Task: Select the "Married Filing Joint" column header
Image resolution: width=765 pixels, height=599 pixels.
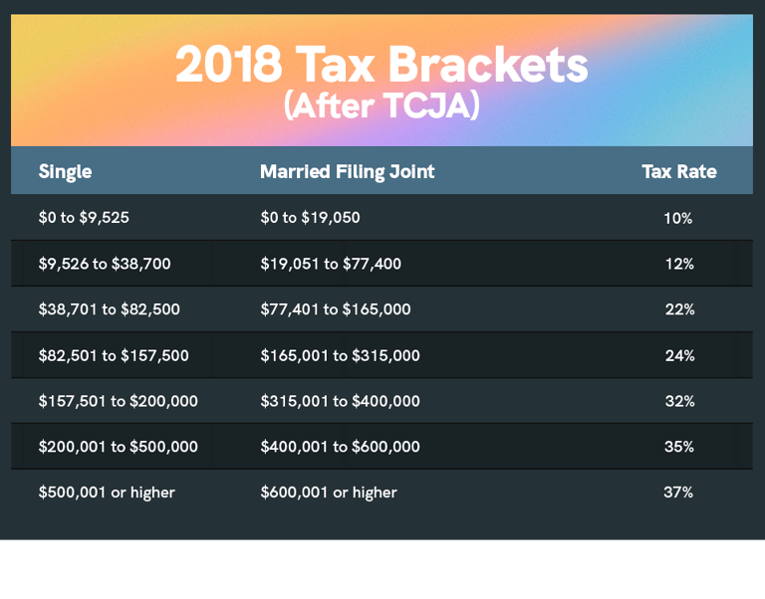Action: [x=347, y=171]
